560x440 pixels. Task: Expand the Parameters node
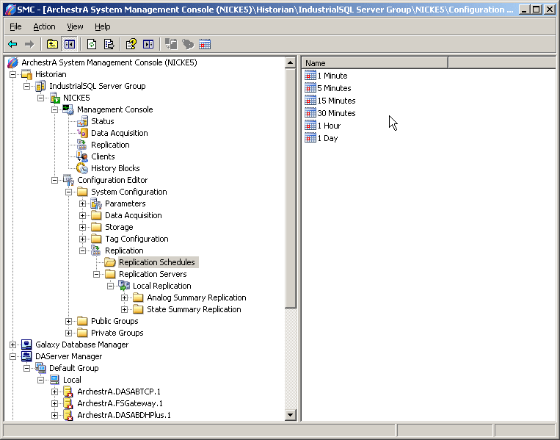pos(82,203)
